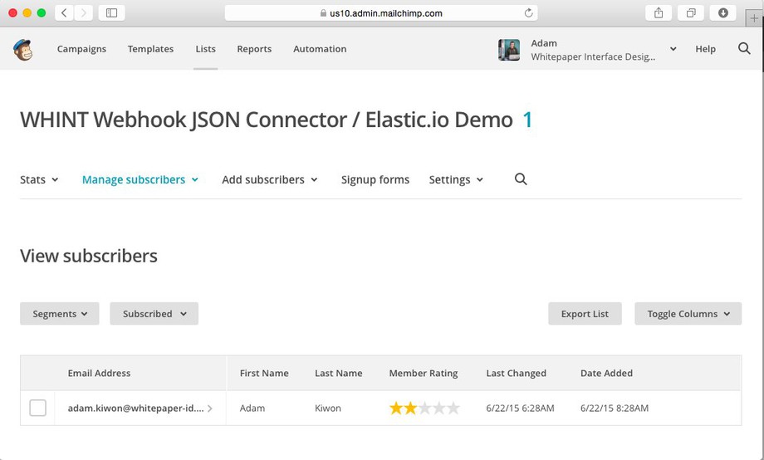The width and height of the screenshot is (764, 460).
Task: Open the Segments dropdown button
Action: pyautogui.click(x=60, y=313)
